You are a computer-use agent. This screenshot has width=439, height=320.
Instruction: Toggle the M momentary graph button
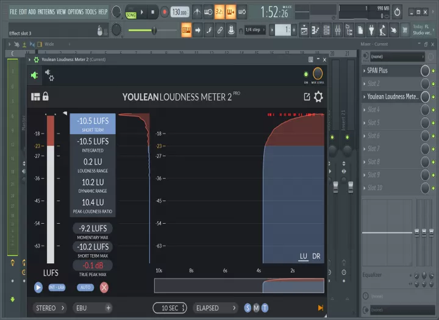256,308
